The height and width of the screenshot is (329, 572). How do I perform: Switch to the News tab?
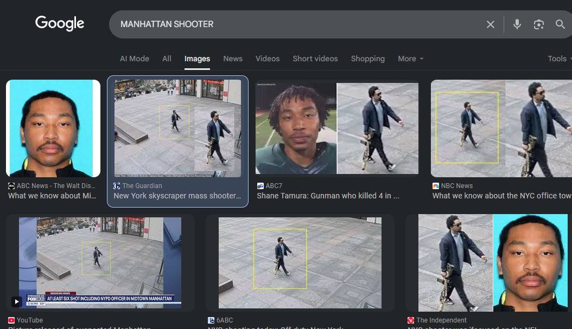pyautogui.click(x=233, y=59)
